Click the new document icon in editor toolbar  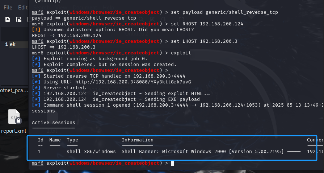coord(8,20)
